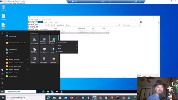This screenshot has height=100, width=178.
Task: Switch to the Share tab in File Explorer
Action: click(x=51, y=22)
